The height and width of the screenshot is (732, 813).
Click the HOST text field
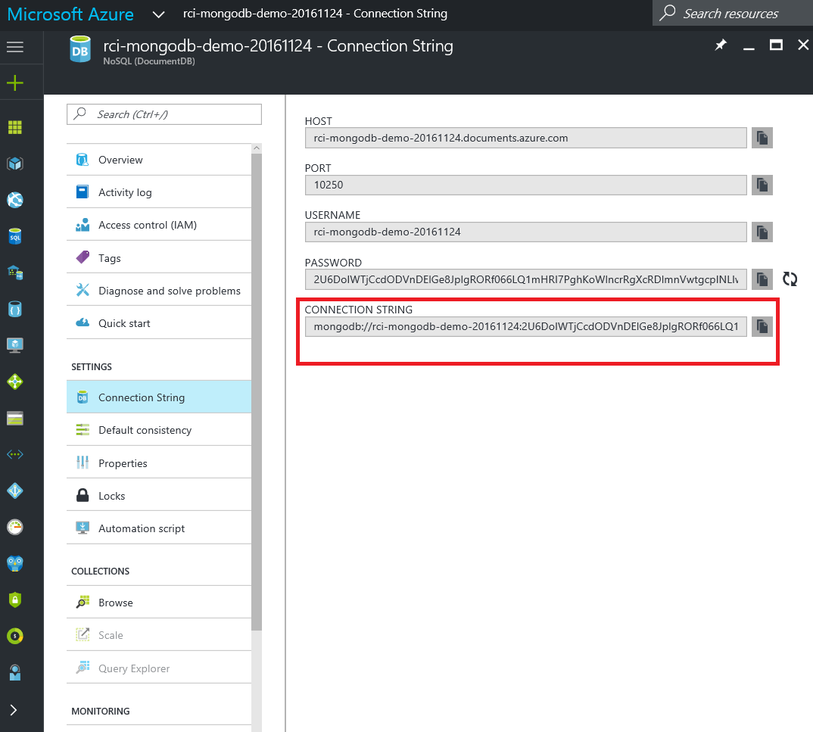tap(526, 138)
